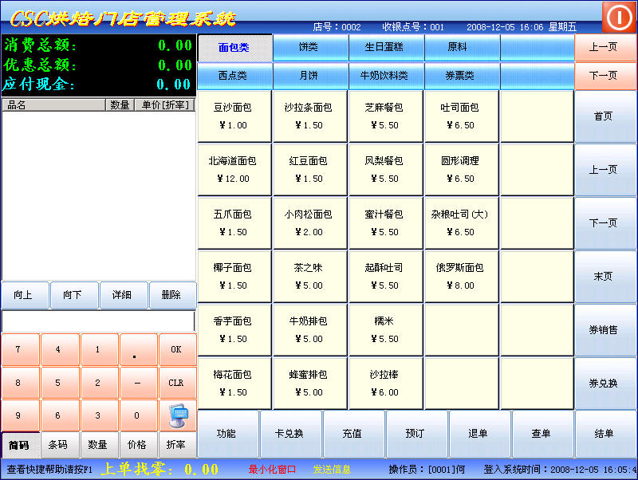Open 券销售 function
This screenshot has width=638, height=480.
tap(605, 330)
